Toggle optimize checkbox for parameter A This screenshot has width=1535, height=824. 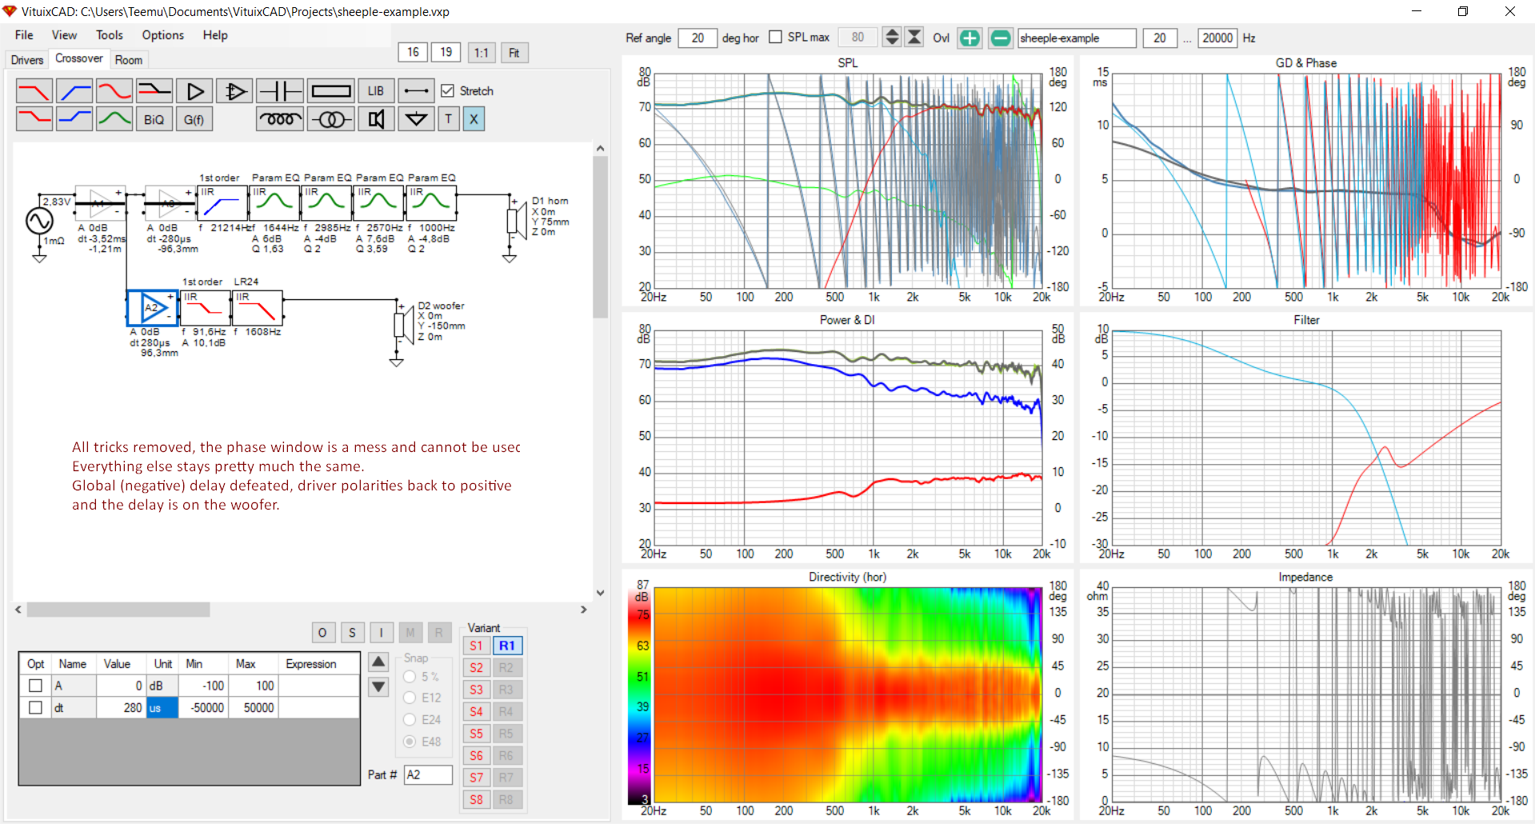pos(35,686)
